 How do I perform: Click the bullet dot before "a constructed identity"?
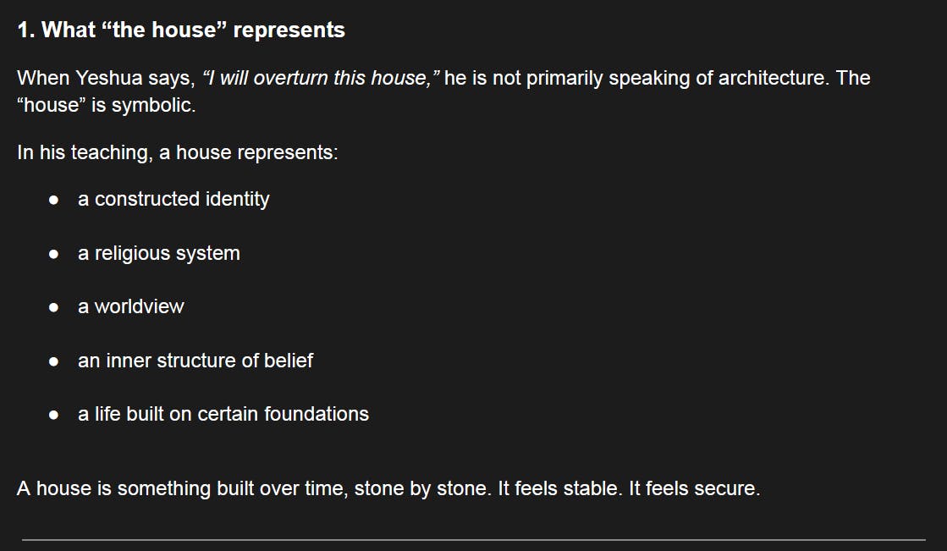tap(53, 201)
